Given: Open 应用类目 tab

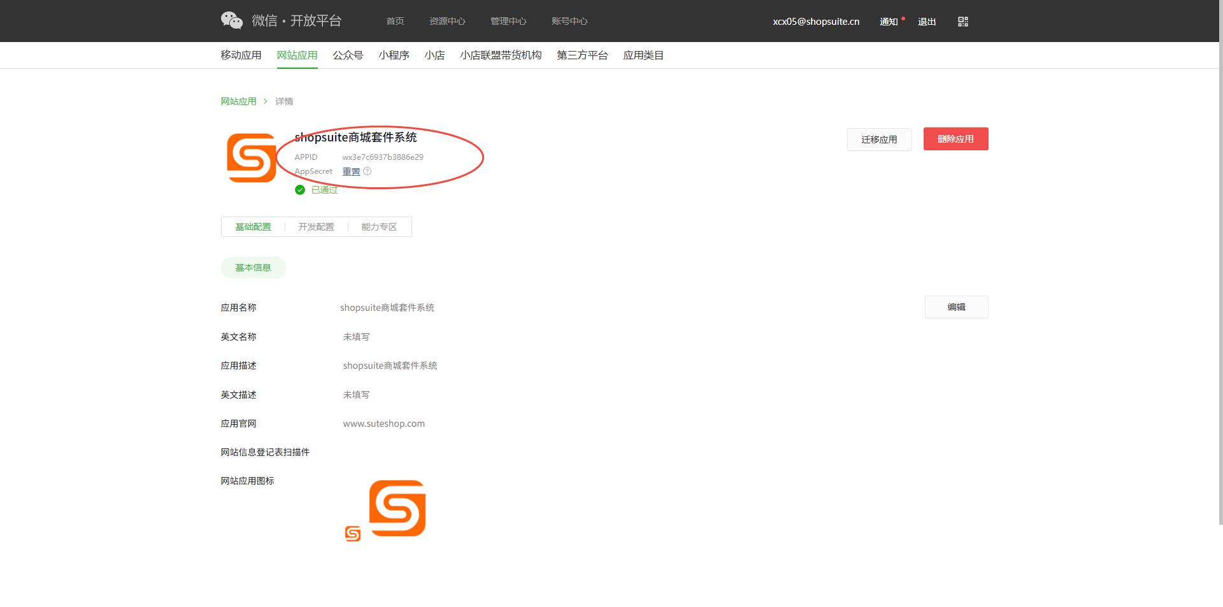Looking at the screenshot, I should [643, 55].
